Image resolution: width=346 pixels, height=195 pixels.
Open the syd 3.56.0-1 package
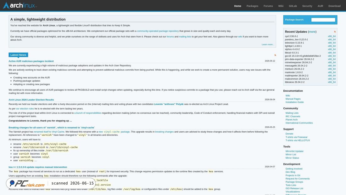[291, 36]
